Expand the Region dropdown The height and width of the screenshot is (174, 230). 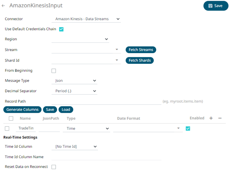pyautogui.click(x=80, y=39)
